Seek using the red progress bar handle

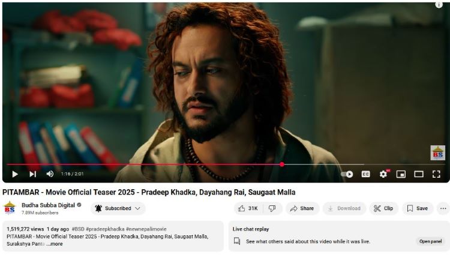[x=282, y=165]
